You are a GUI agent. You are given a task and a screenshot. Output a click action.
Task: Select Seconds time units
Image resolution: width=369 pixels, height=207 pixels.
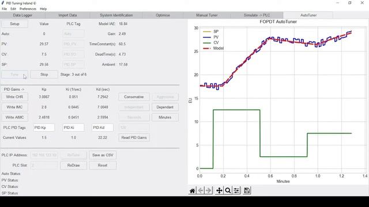tap(134, 117)
